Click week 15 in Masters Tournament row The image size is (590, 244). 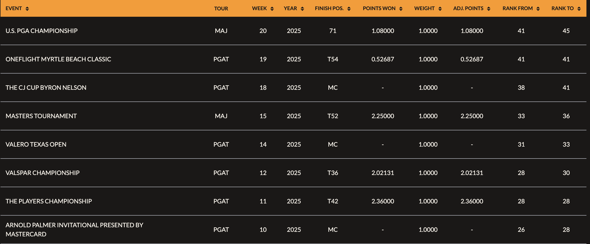(263, 116)
